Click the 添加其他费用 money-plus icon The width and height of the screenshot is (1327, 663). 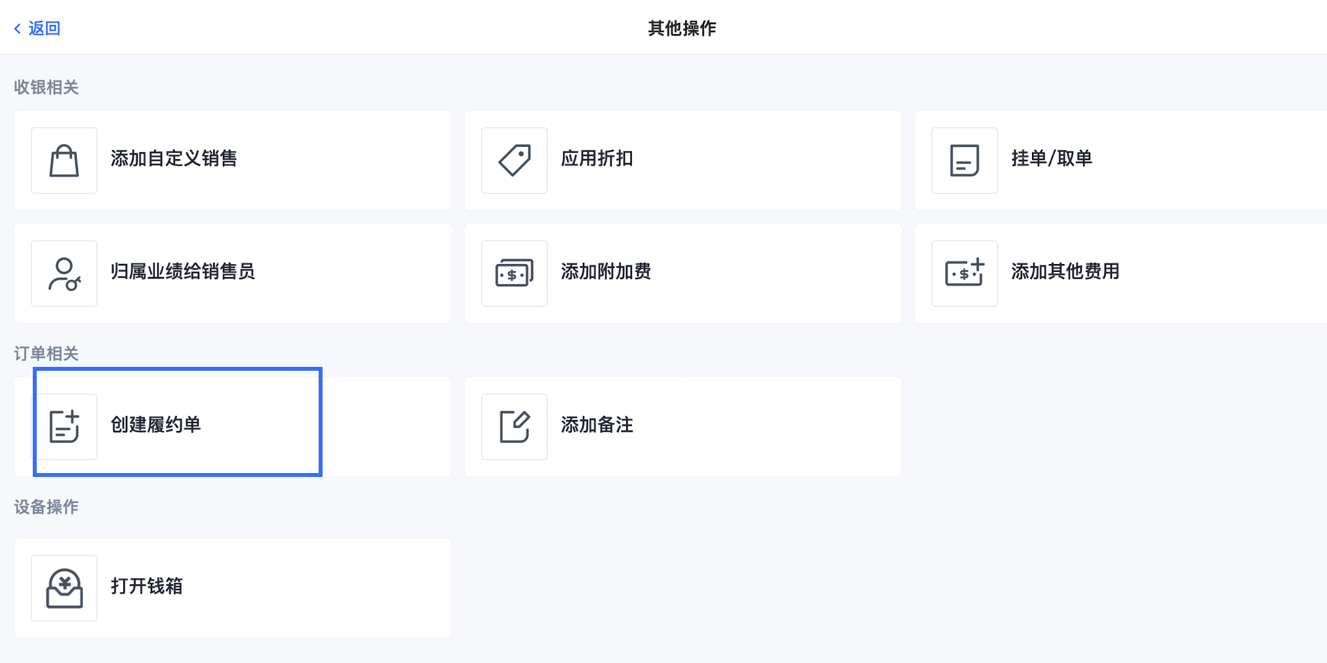tap(964, 273)
